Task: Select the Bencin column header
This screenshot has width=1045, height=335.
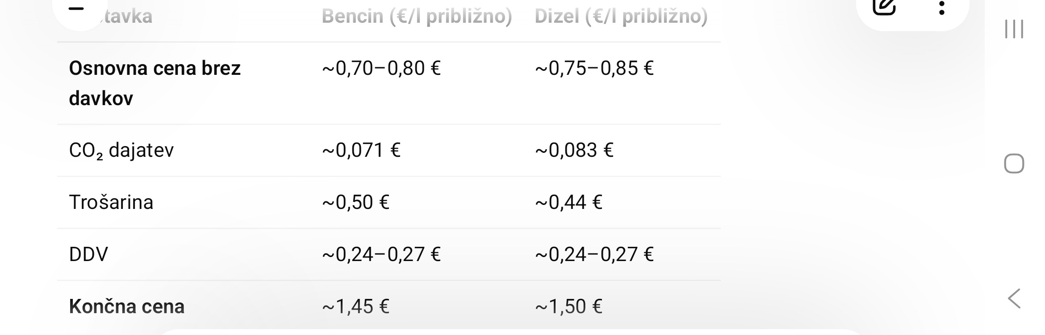Action: [x=417, y=16]
